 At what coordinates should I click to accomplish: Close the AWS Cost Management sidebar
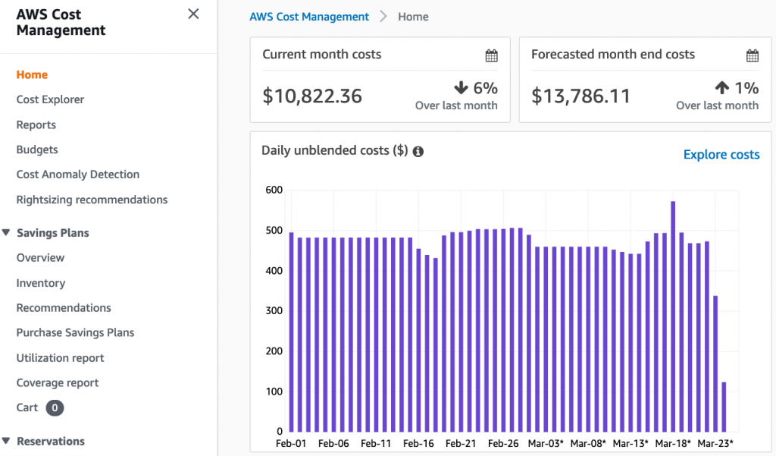193,14
